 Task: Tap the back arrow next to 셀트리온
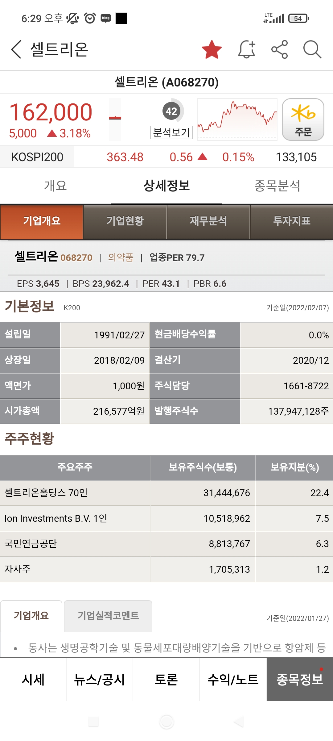(x=16, y=49)
